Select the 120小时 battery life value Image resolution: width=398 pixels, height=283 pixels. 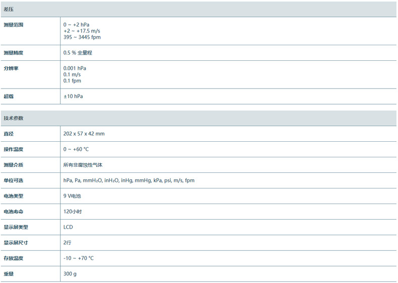click(73, 212)
